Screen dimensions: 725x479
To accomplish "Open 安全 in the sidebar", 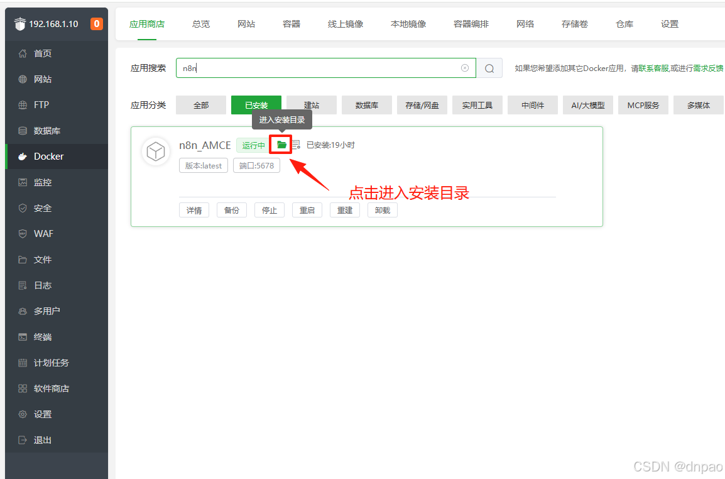I will [57, 208].
